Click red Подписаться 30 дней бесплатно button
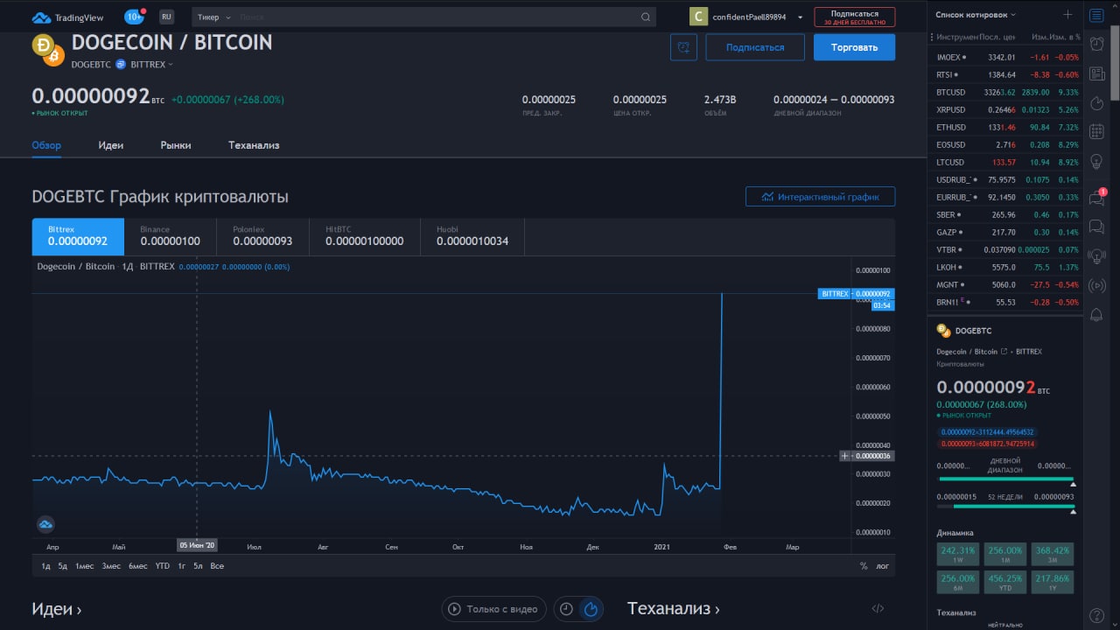 pos(854,17)
